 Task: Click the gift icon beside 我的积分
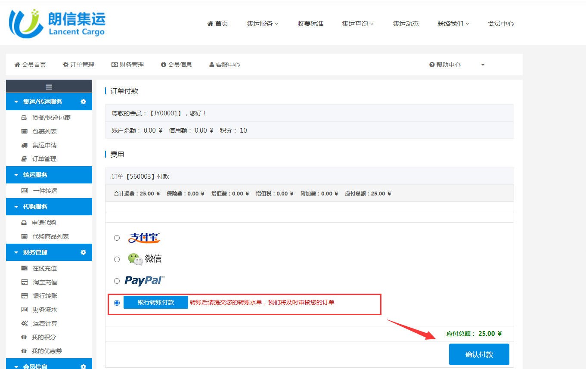24,337
